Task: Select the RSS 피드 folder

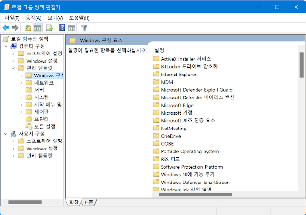Action: [x=167, y=159]
